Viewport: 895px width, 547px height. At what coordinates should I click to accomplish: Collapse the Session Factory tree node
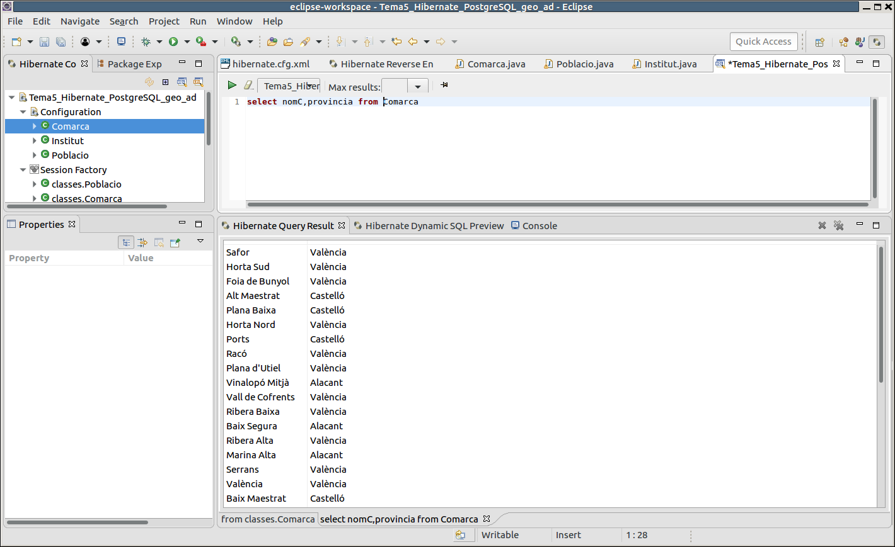pos(23,170)
